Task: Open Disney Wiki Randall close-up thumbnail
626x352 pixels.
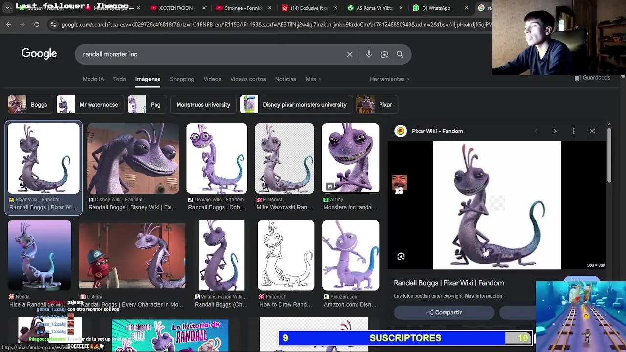Action: click(x=133, y=158)
